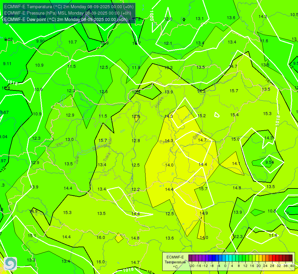Click the legend tick label '-12'
Viewport: 298px width, 274px height.
pyautogui.click(x=205, y=266)
